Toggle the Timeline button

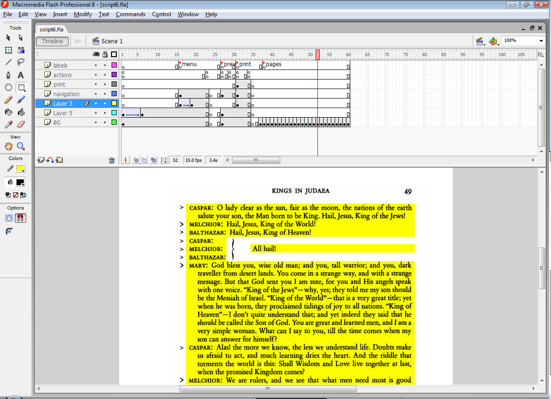52,41
